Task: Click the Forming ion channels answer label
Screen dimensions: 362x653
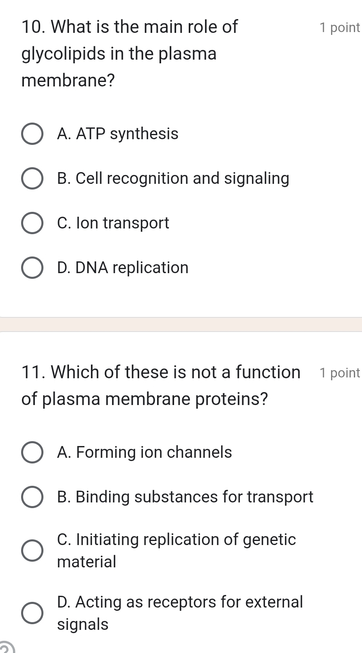Action: 144,453
